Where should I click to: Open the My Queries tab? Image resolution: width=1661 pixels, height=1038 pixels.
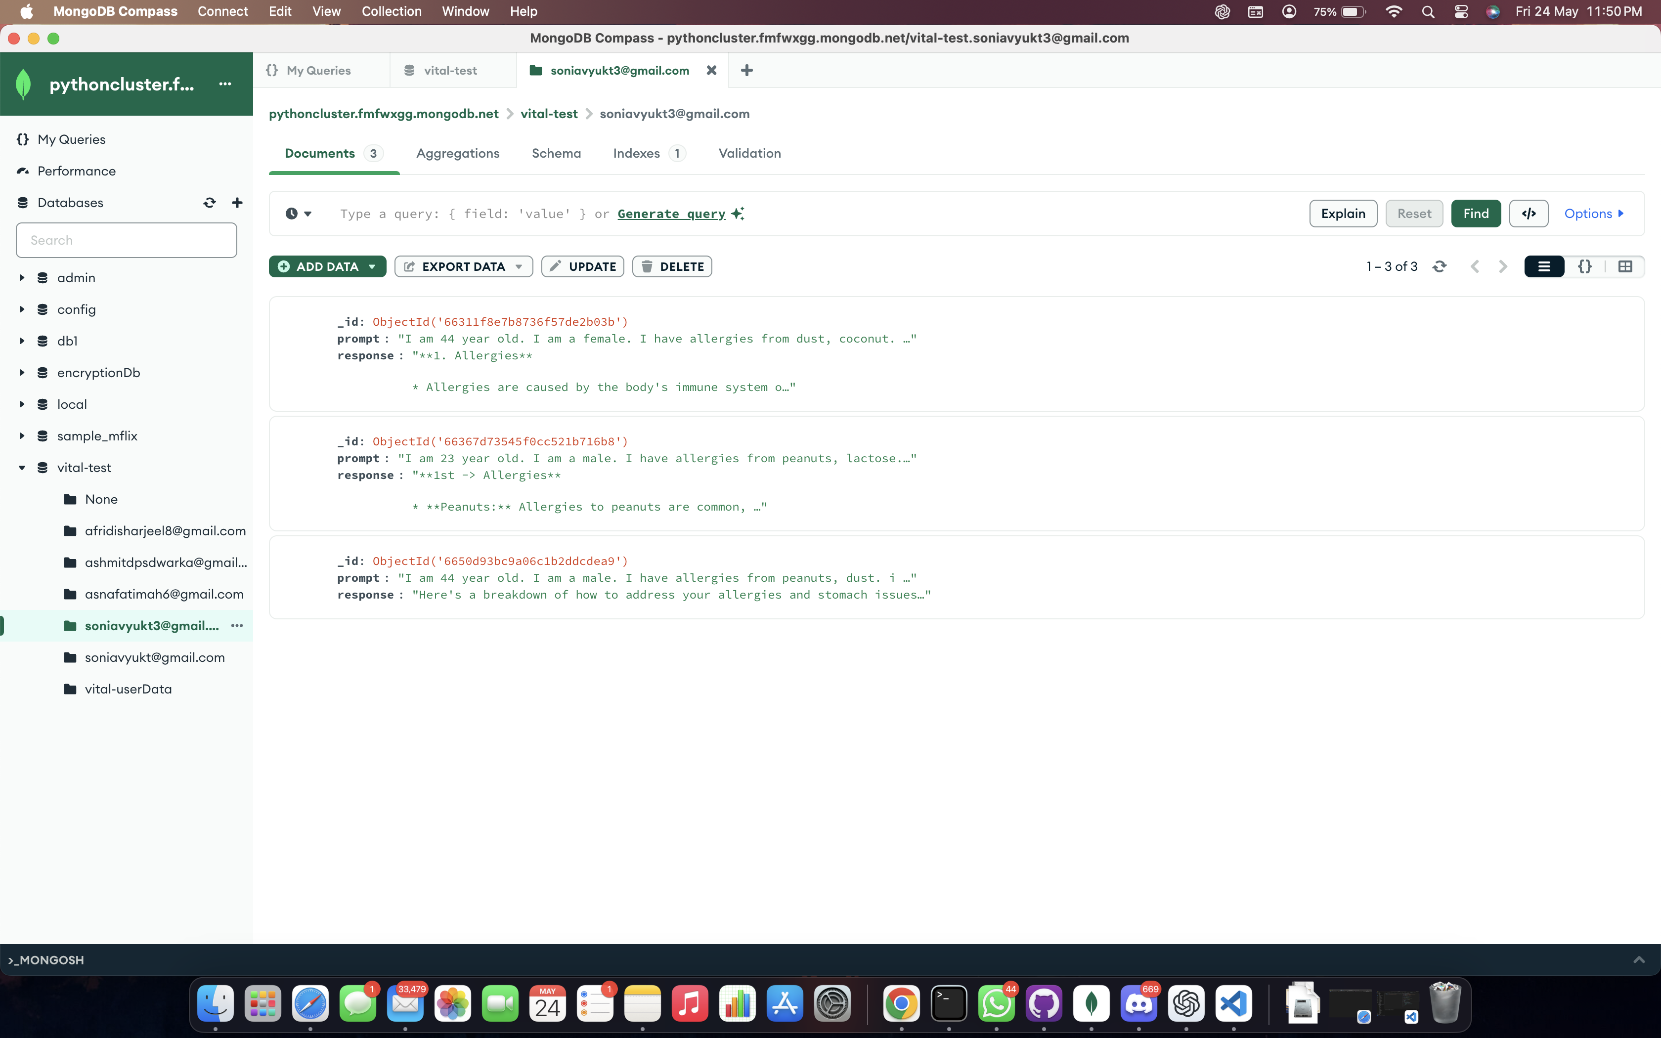coord(321,70)
